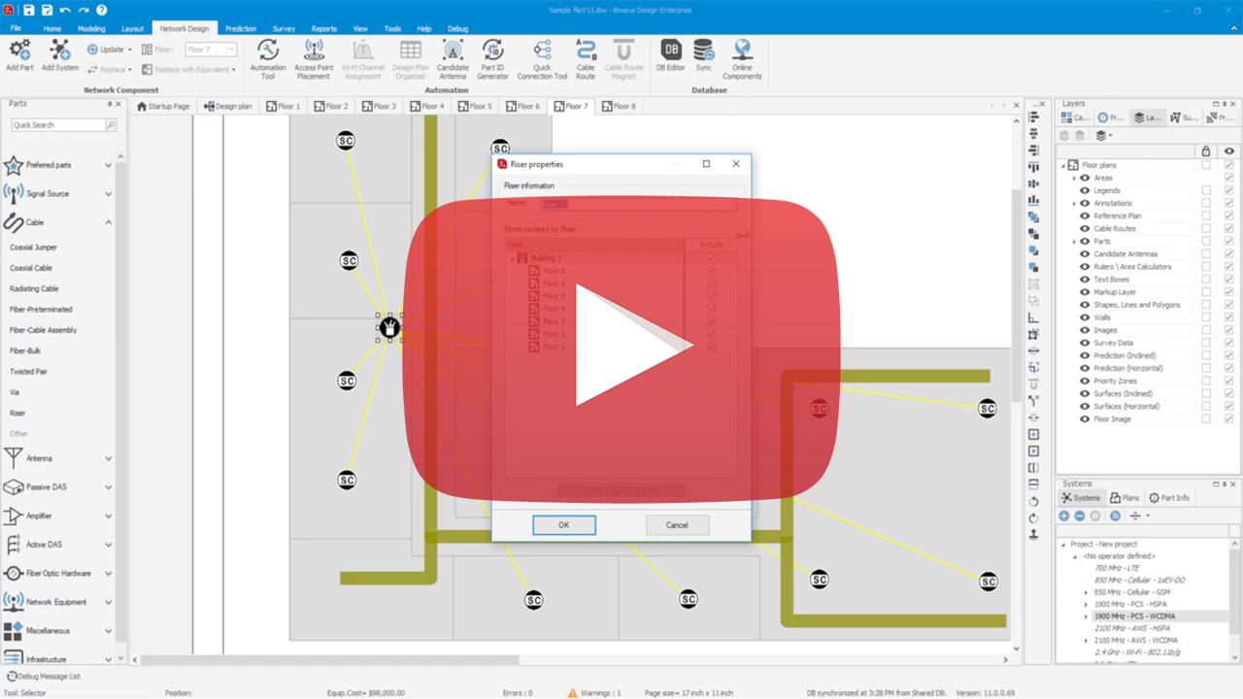The height and width of the screenshot is (699, 1243).
Task: Open the Prediction ribbon tab
Action: point(241,29)
